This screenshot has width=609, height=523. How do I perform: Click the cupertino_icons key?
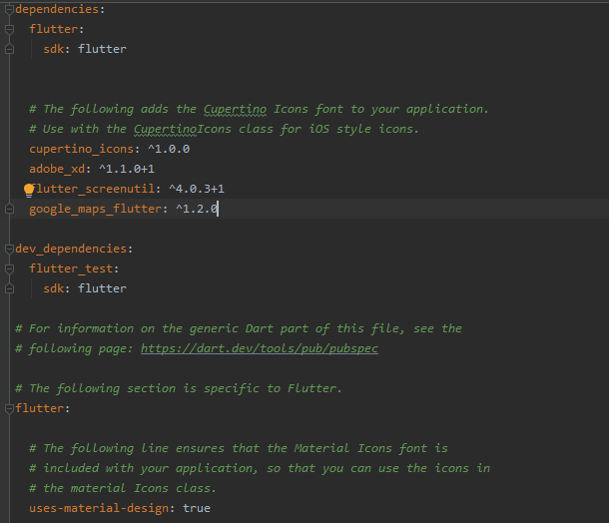(x=82, y=149)
